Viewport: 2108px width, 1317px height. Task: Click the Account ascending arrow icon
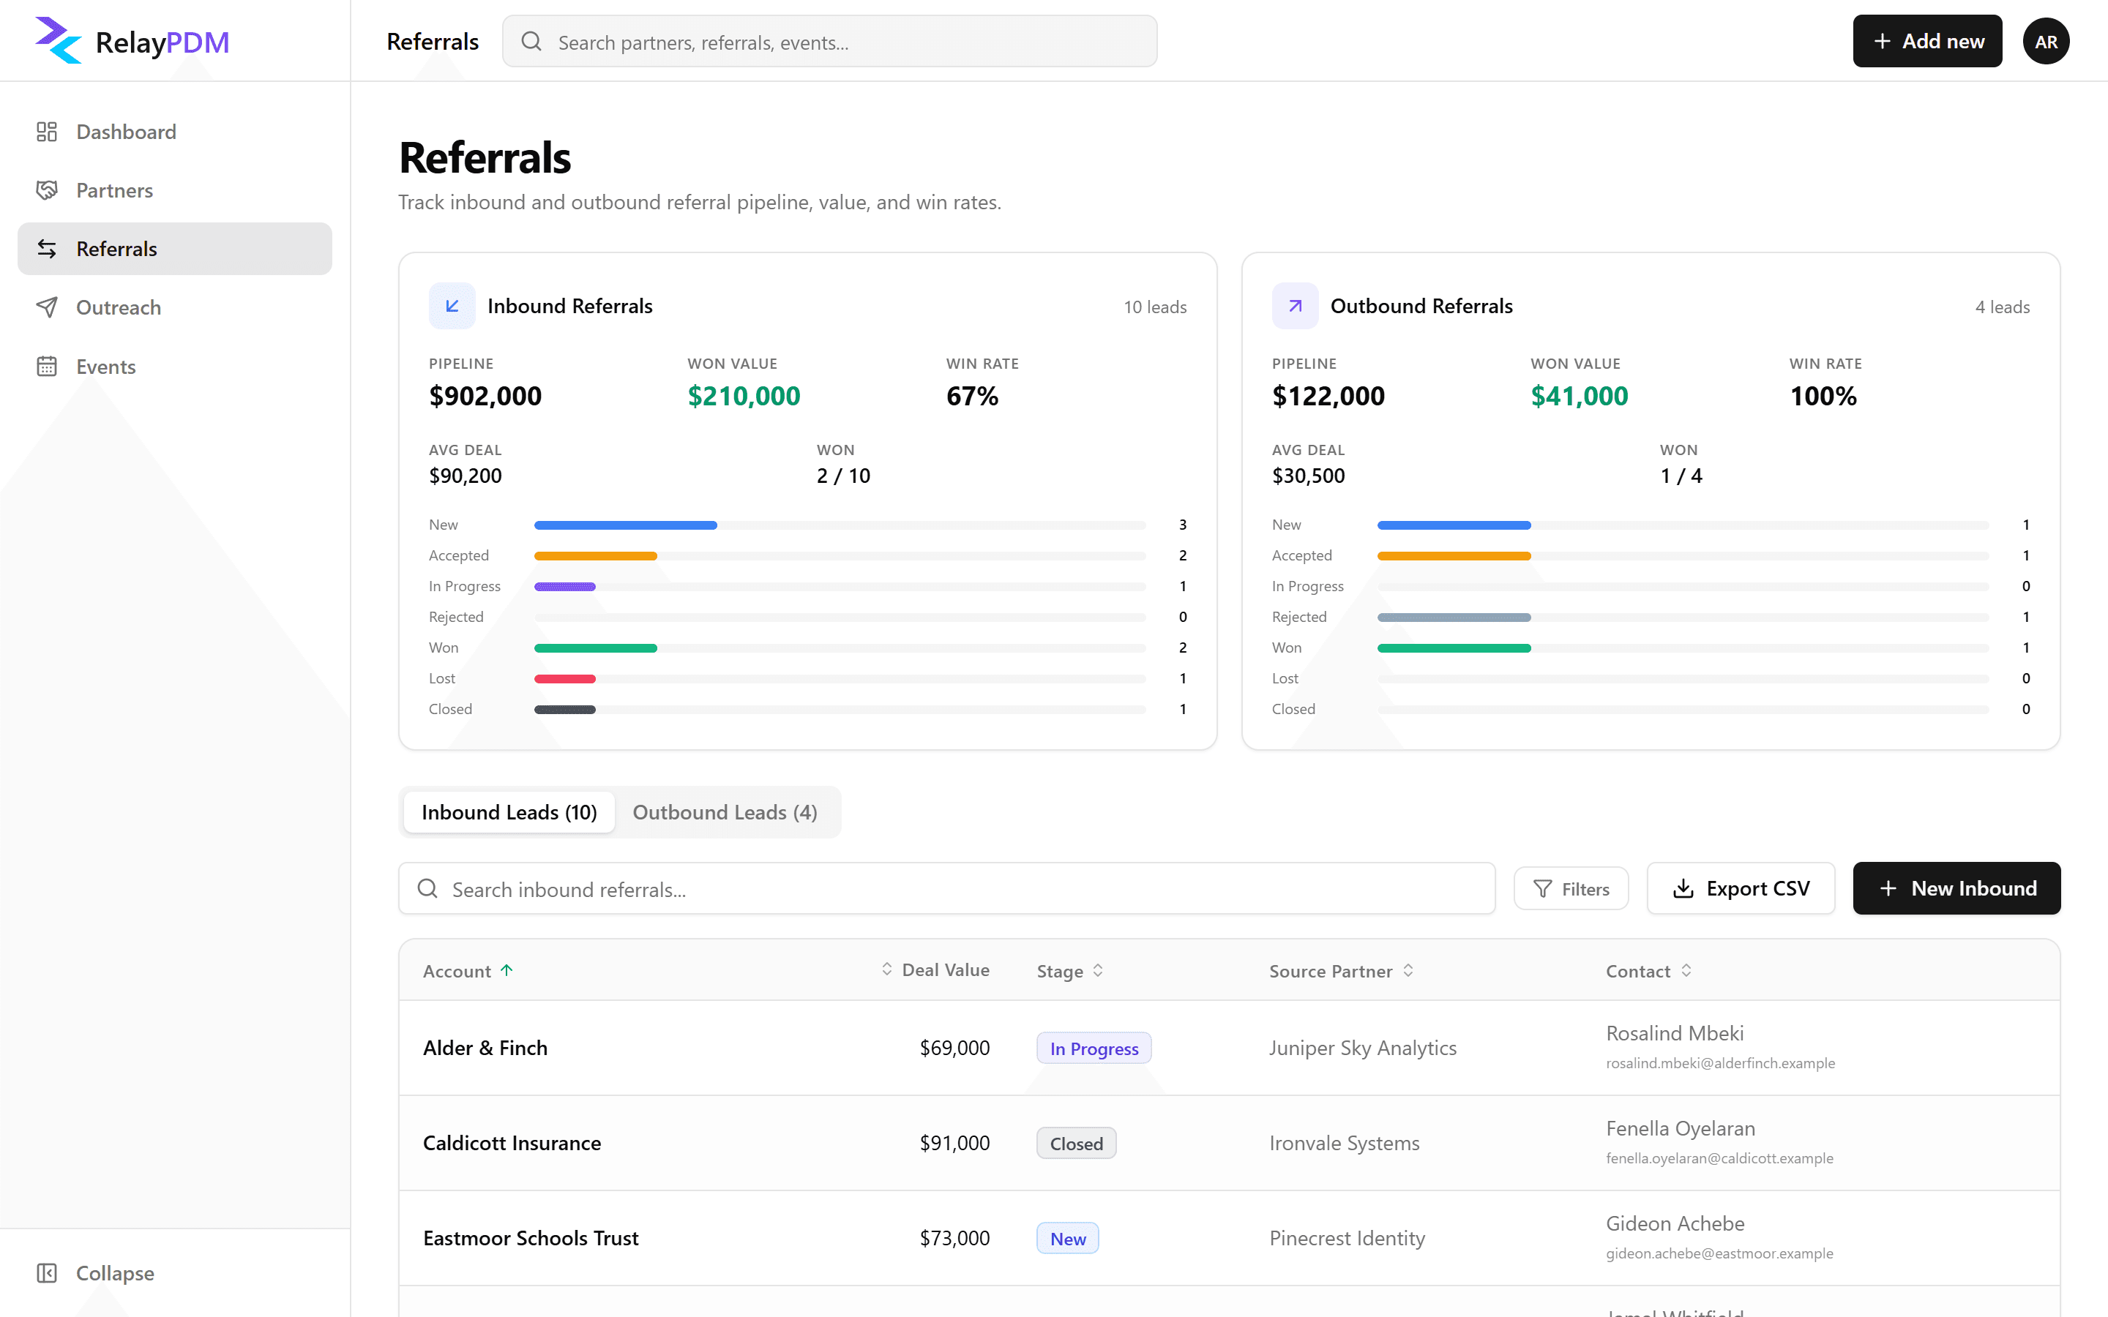coord(507,969)
